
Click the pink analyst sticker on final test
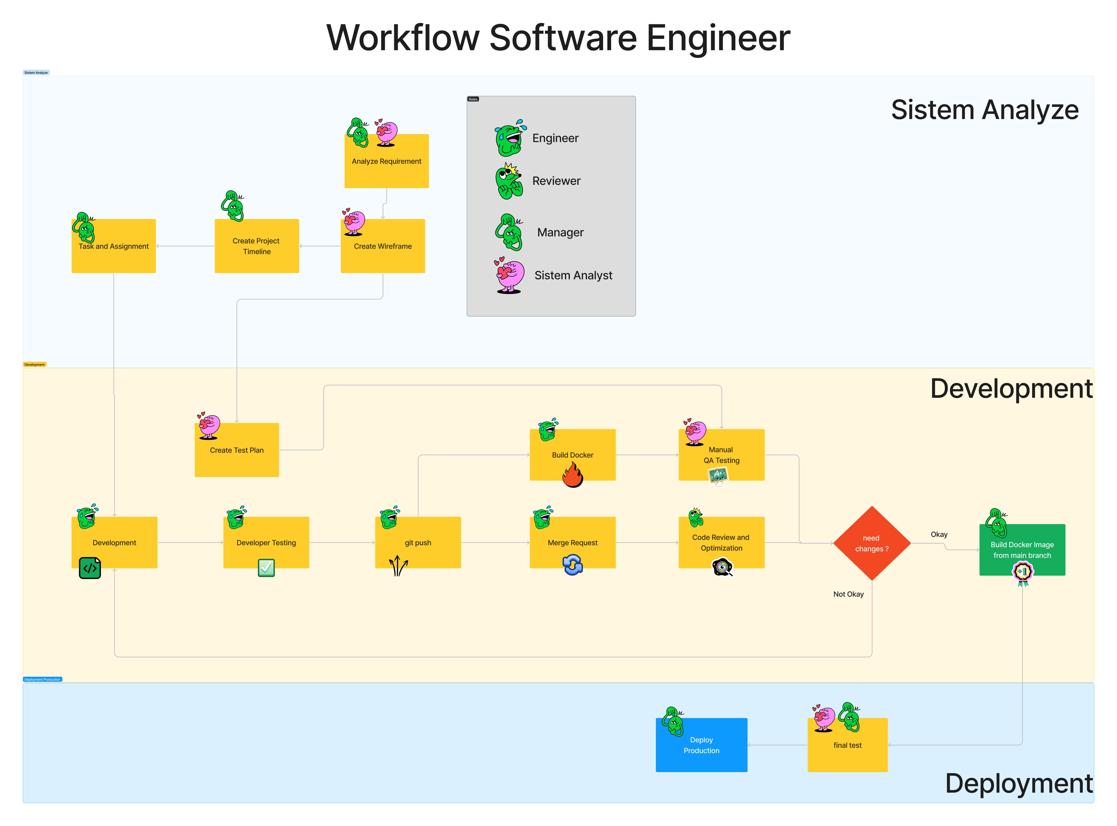(x=823, y=718)
